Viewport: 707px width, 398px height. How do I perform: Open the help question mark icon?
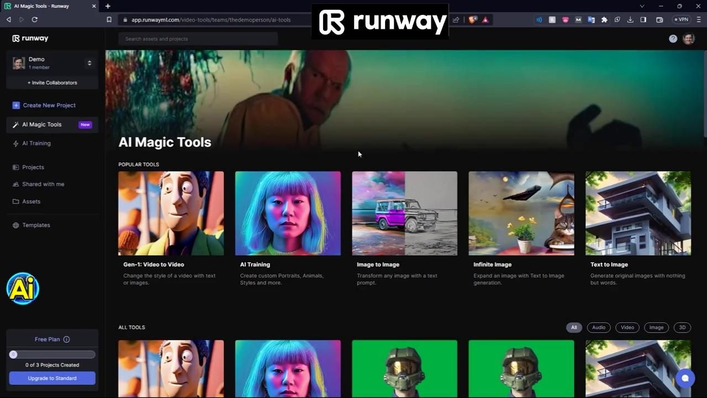[x=673, y=39]
